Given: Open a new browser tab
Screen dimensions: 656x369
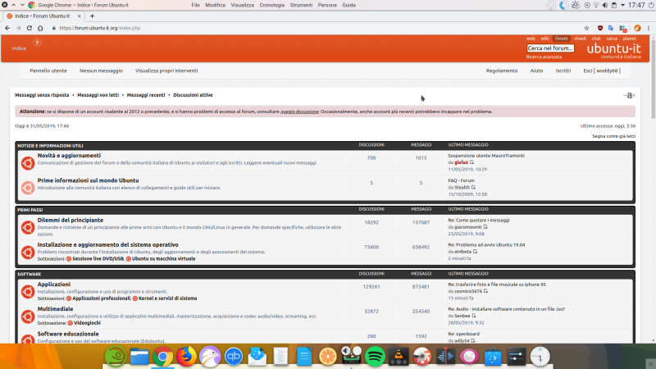Looking at the screenshot, I should click(92, 16).
